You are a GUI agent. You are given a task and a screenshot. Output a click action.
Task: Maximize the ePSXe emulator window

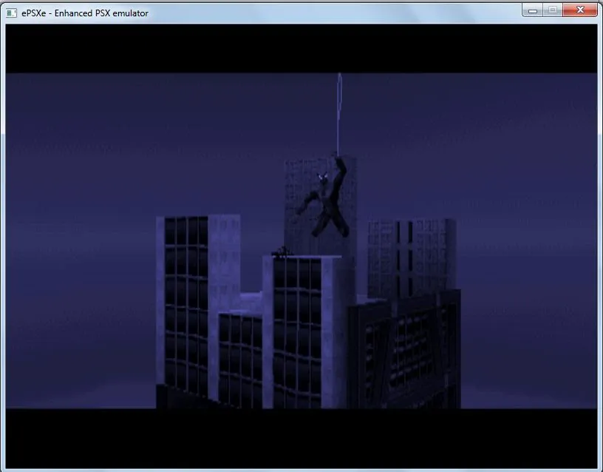click(553, 10)
